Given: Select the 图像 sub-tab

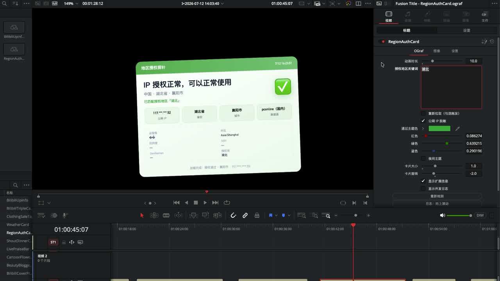Looking at the screenshot, I should tap(437, 51).
